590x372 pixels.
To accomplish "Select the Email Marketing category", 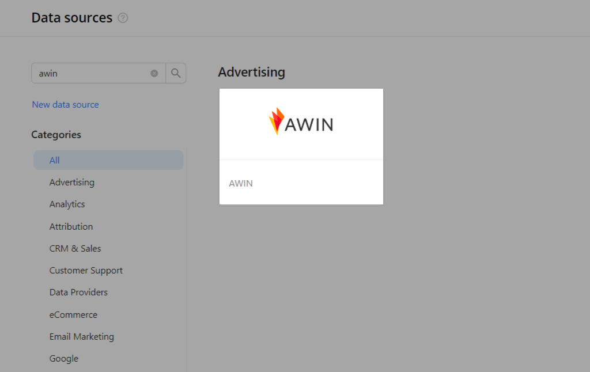I will pyautogui.click(x=82, y=336).
